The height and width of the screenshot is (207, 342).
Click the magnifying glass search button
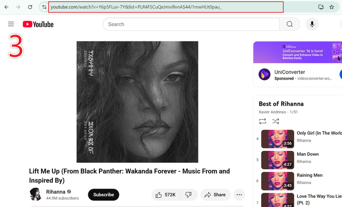coord(290,24)
